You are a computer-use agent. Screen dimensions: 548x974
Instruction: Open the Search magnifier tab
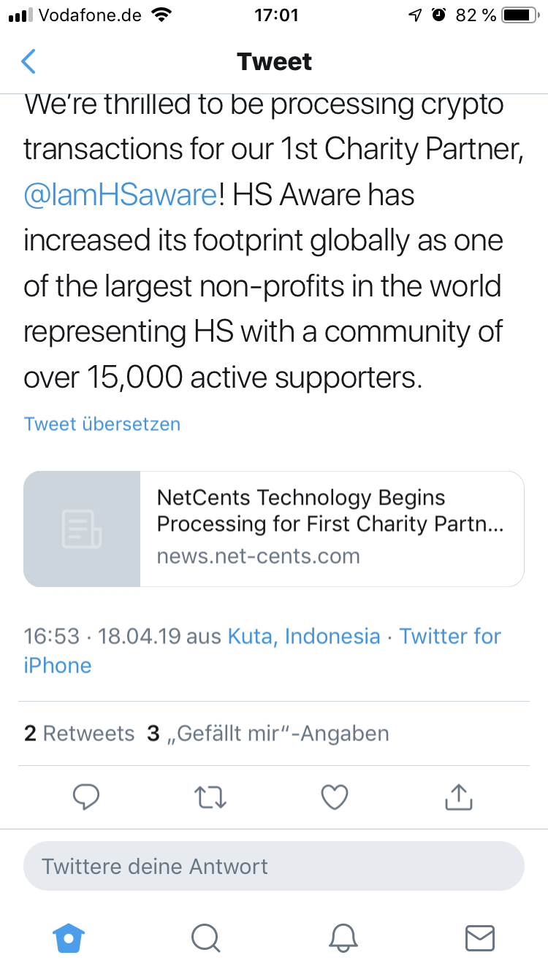point(205,937)
